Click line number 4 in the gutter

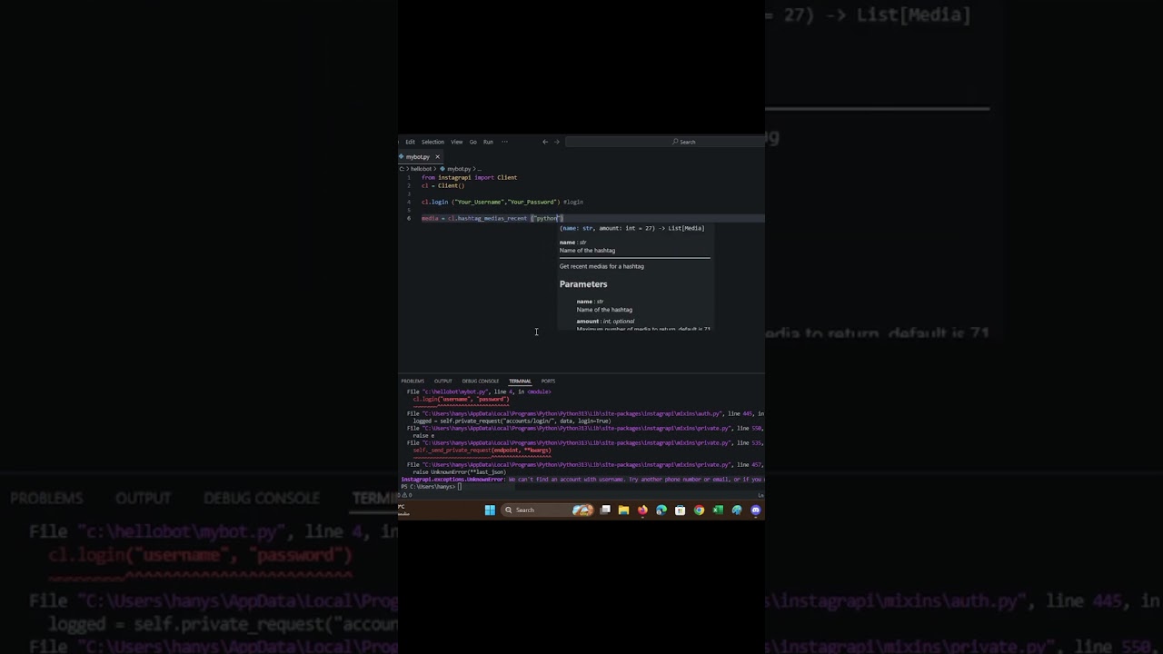tap(409, 202)
